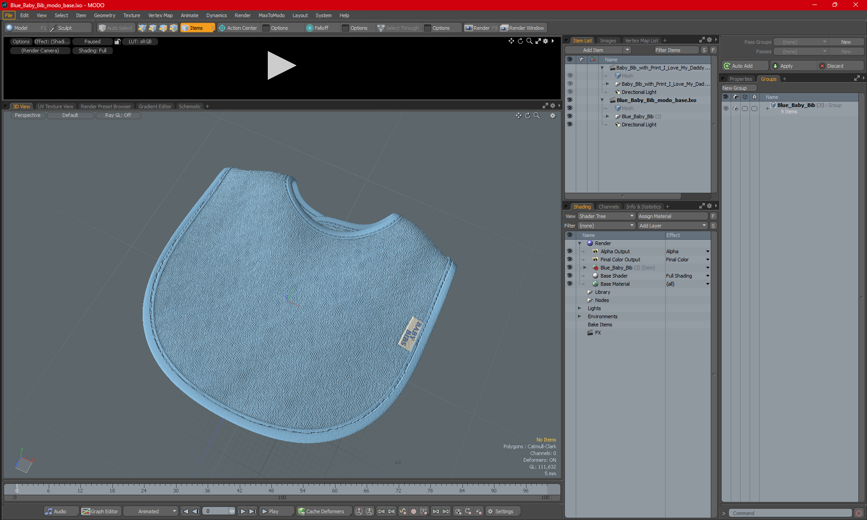Select Edges selection mode icon
This screenshot has width=867, height=520.
click(153, 28)
